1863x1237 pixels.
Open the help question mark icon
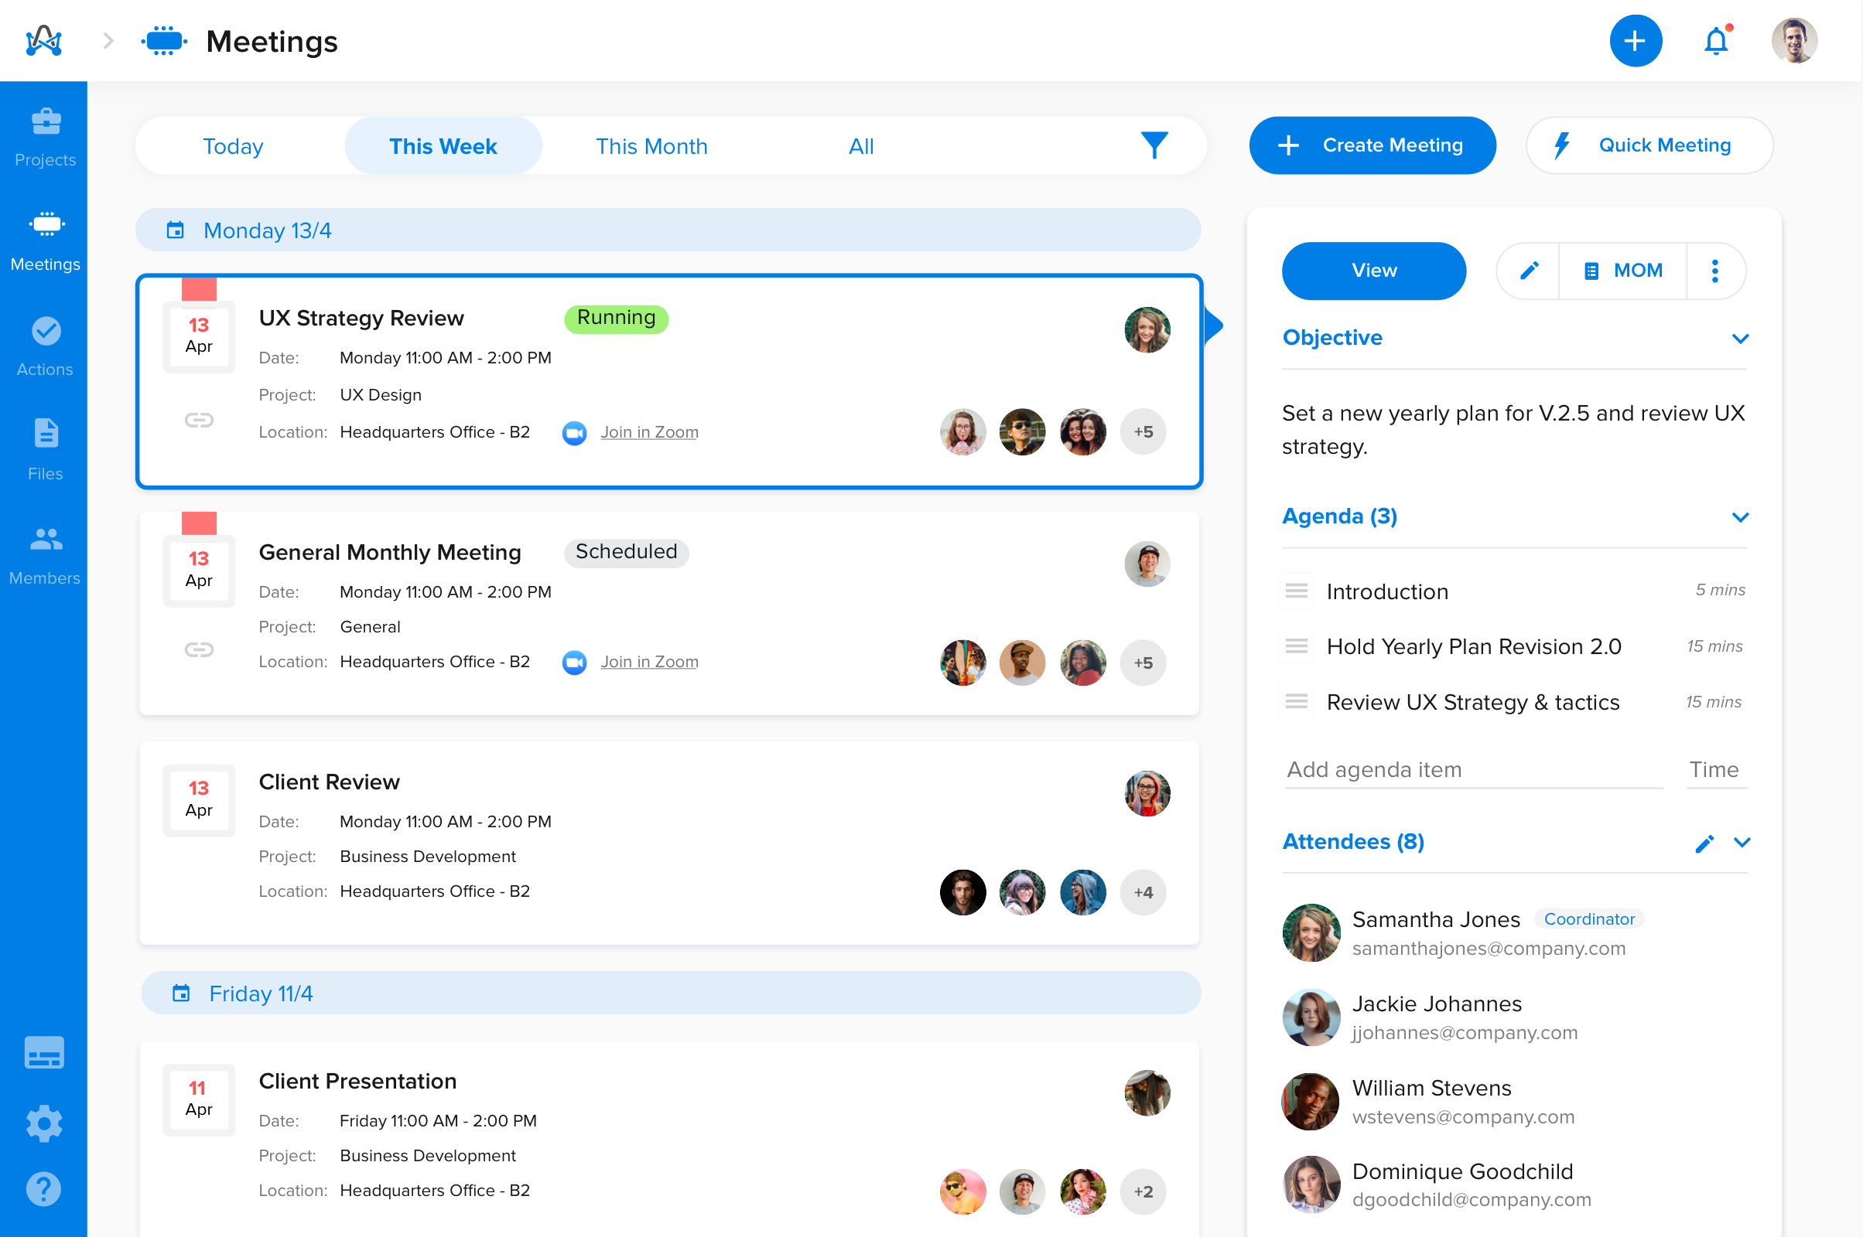(44, 1188)
